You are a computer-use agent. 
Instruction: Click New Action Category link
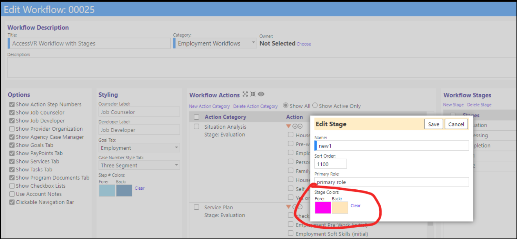point(209,106)
